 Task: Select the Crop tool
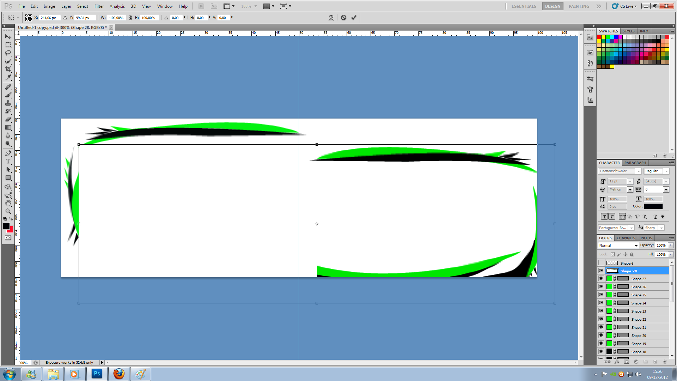coord(8,69)
